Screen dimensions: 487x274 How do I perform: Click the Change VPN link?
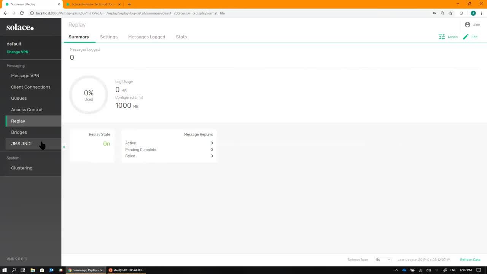pos(18,52)
